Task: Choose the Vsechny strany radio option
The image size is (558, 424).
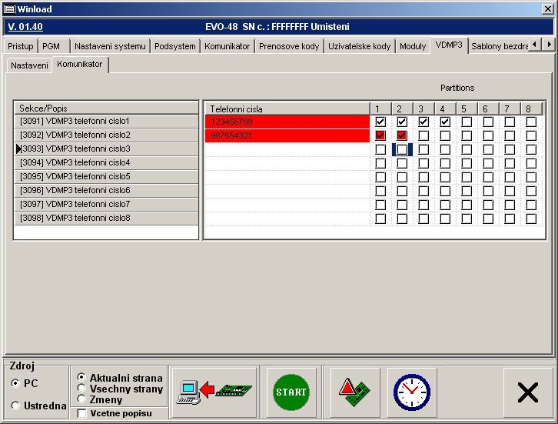Action: tap(81, 389)
